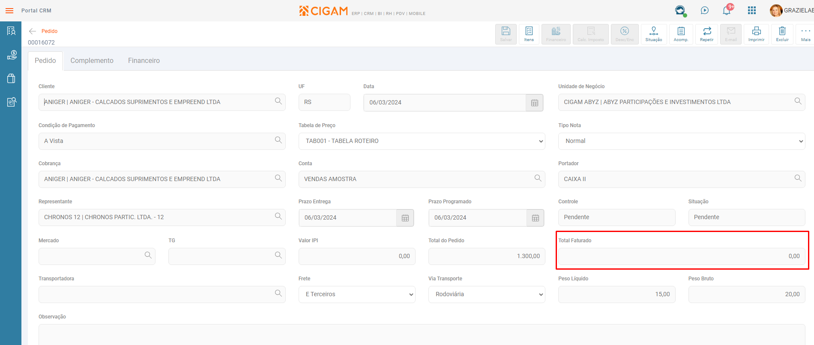Click the Peso Bruto field
The image size is (814, 345).
747,294
